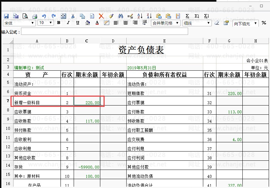Toggle bold formatting
Screen dimensions: 270x188
click(59, 23)
